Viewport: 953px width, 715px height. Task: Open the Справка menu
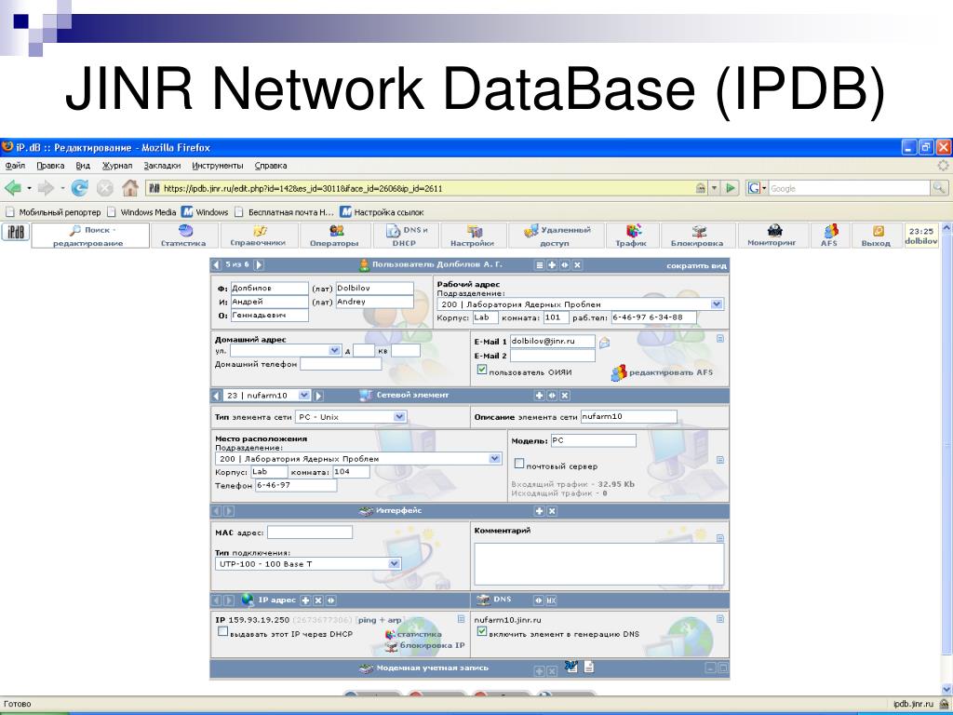click(271, 166)
